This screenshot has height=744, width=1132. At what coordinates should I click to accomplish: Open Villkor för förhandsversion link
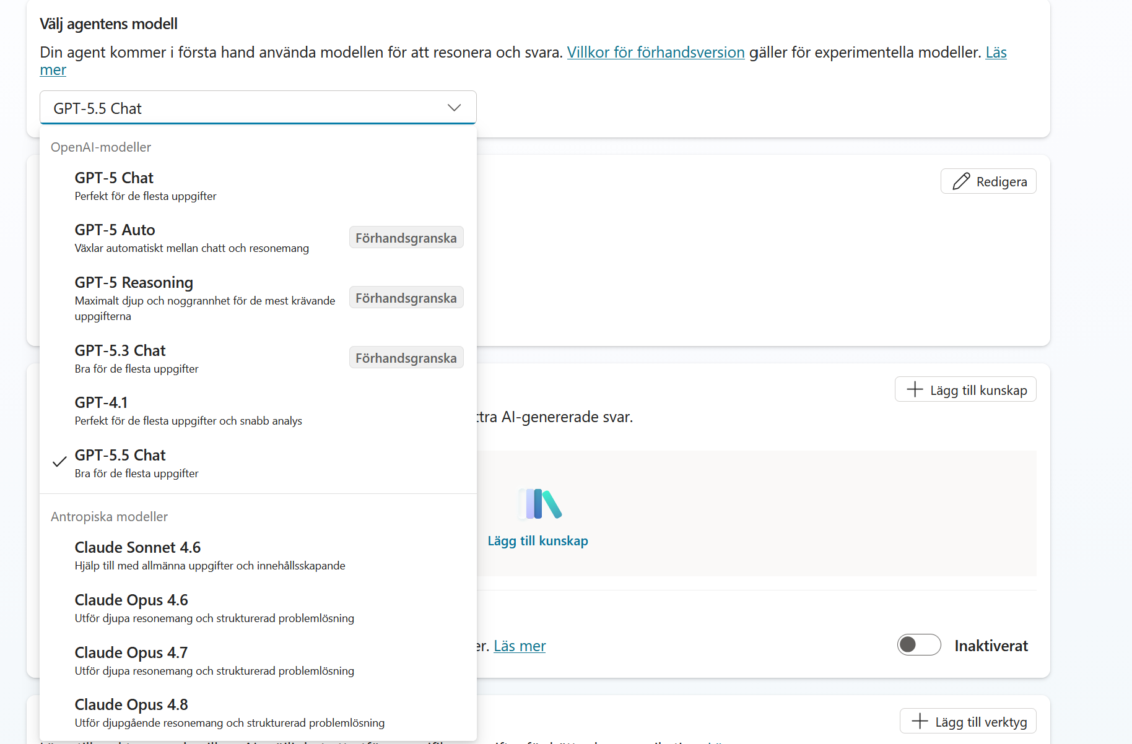click(x=656, y=53)
